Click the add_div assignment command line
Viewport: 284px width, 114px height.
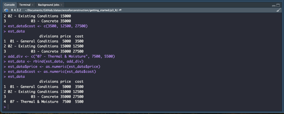tap(61, 56)
